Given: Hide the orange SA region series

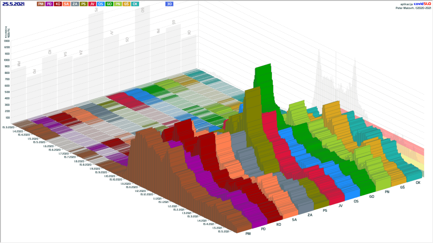Looking at the screenshot, I should (x=66, y=4).
